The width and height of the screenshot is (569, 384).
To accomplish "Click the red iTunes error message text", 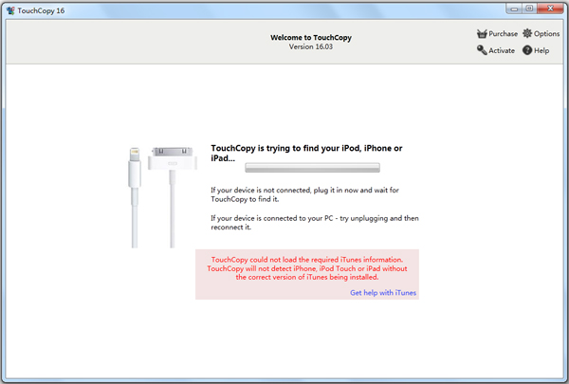I will [307, 268].
